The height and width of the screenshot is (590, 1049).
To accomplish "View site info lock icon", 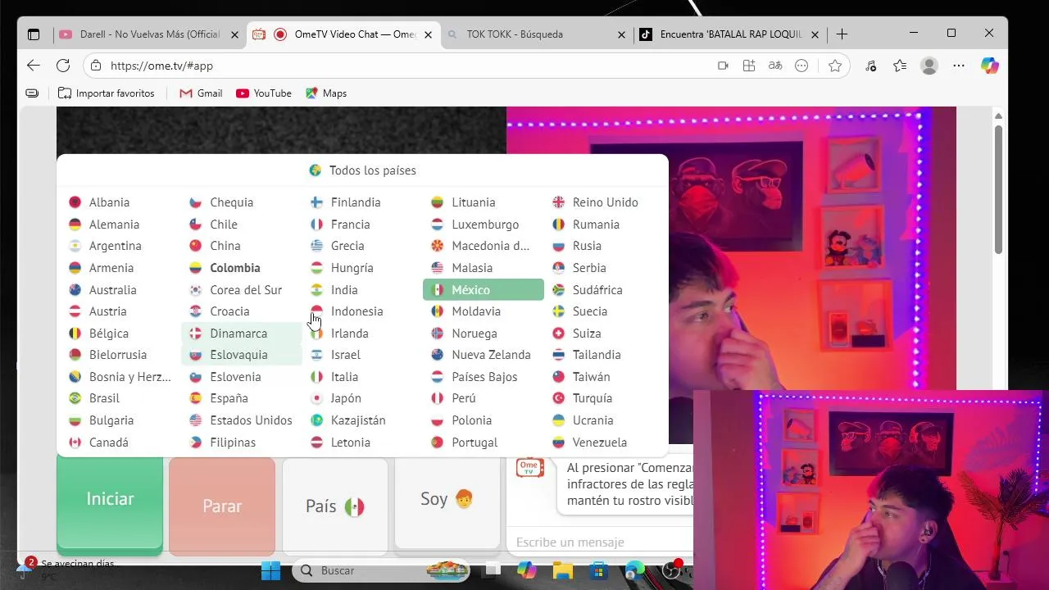I will (x=96, y=66).
